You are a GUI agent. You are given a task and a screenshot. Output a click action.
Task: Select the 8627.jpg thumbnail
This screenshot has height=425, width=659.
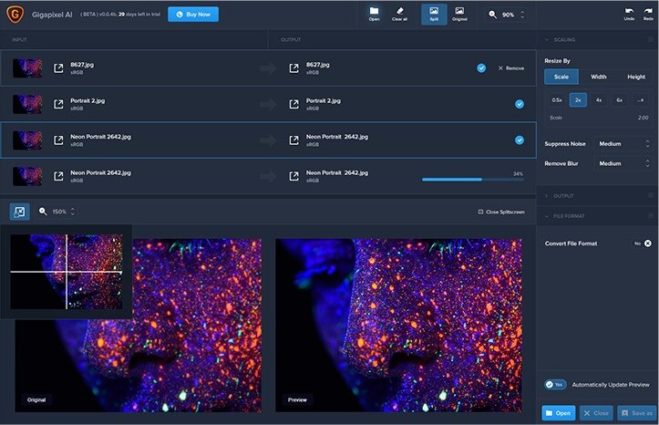[x=27, y=68]
